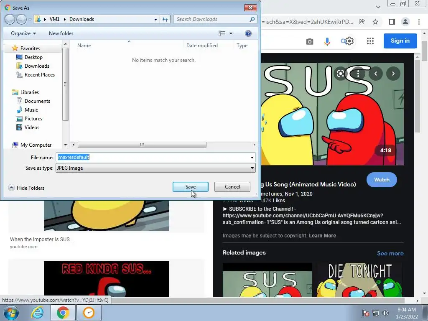Select Desktop in the navigation pane
This screenshot has width=428, height=321.
[33, 57]
